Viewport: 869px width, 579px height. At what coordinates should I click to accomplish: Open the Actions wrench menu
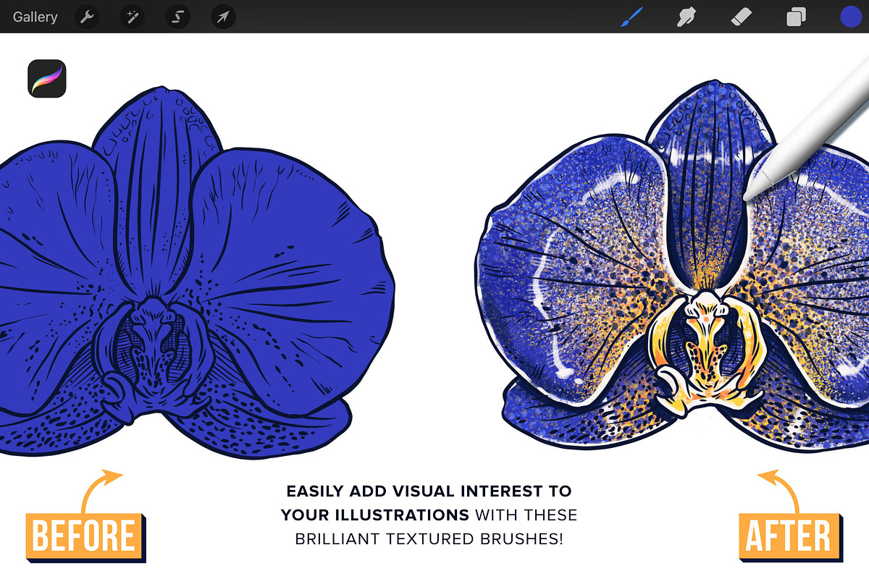(87, 17)
